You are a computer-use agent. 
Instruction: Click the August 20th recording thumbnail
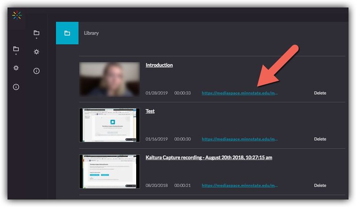(109, 171)
